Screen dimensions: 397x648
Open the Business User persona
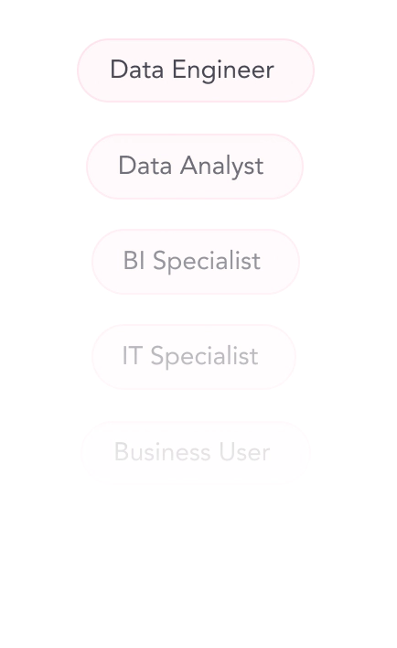tap(196, 452)
